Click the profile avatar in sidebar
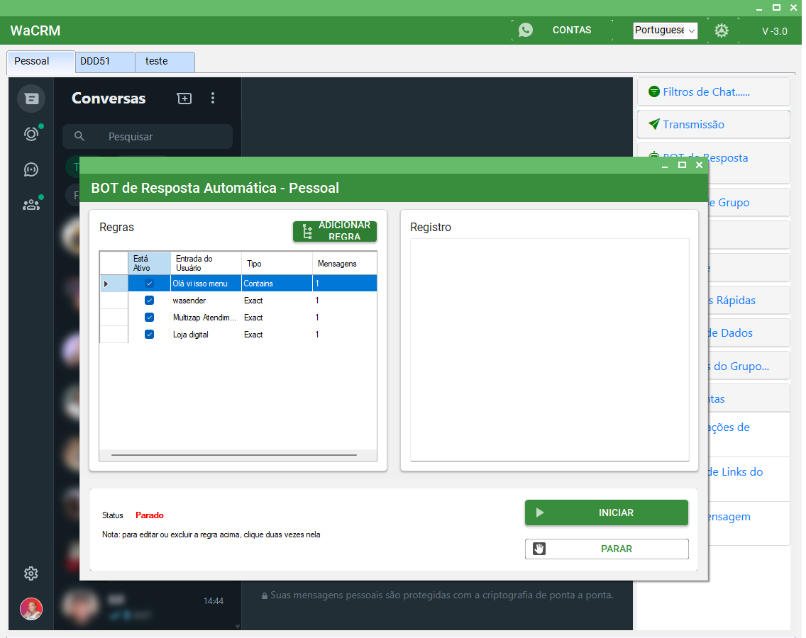Viewport: 806px width, 638px height. pos(31,609)
